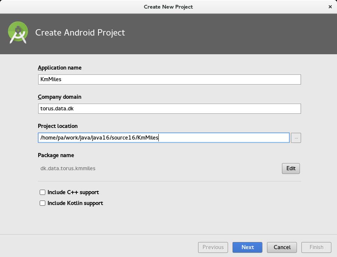Enable Include C++ support checkbox
The image size is (337, 257).
point(43,192)
